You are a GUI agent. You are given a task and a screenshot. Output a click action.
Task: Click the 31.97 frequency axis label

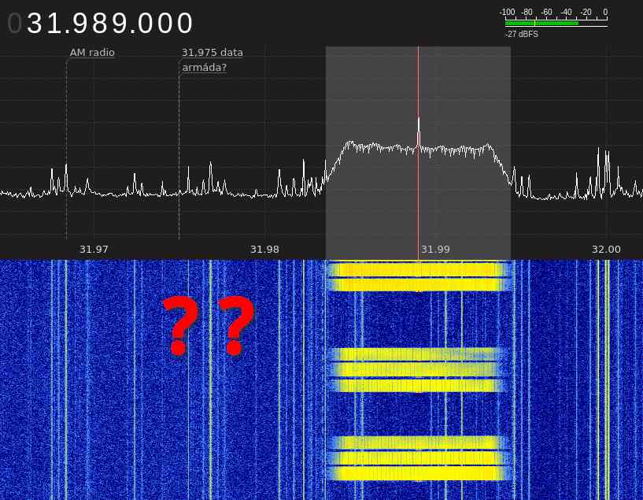click(x=94, y=250)
